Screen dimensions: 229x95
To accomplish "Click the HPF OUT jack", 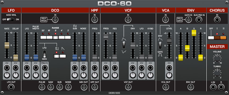I will (x=95, y=87).
